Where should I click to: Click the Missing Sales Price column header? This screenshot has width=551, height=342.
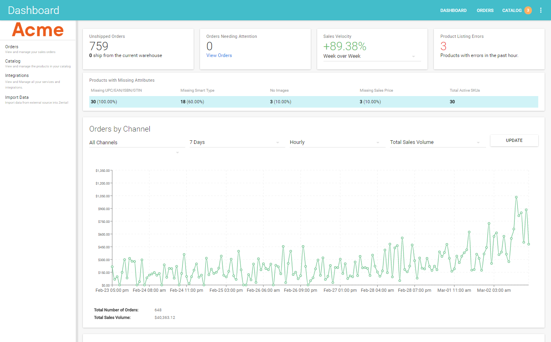[x=376, y=90]
